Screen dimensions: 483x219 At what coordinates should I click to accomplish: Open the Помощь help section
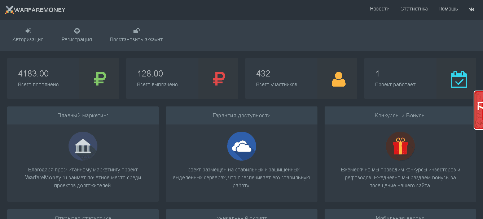[x=448, y=9]
